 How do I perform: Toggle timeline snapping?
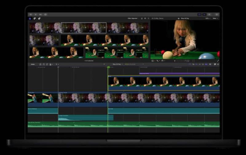click(206, 64)
